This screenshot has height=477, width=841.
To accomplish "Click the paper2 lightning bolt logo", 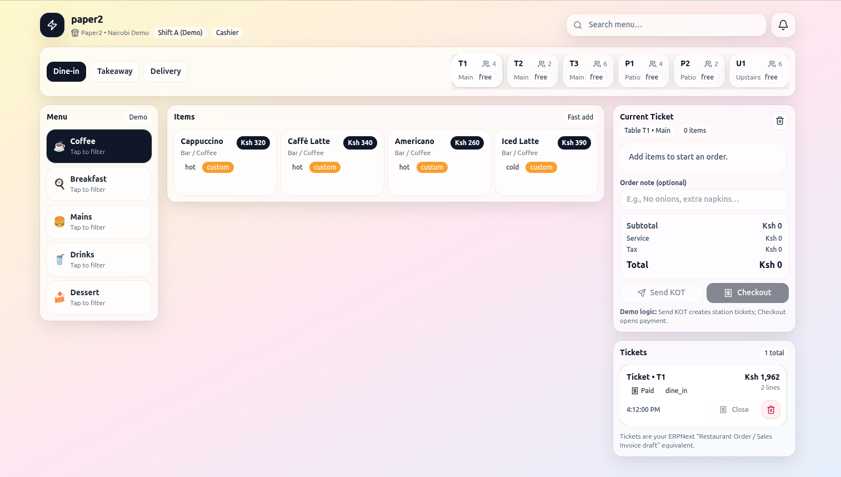I will (x=52, y=25).
